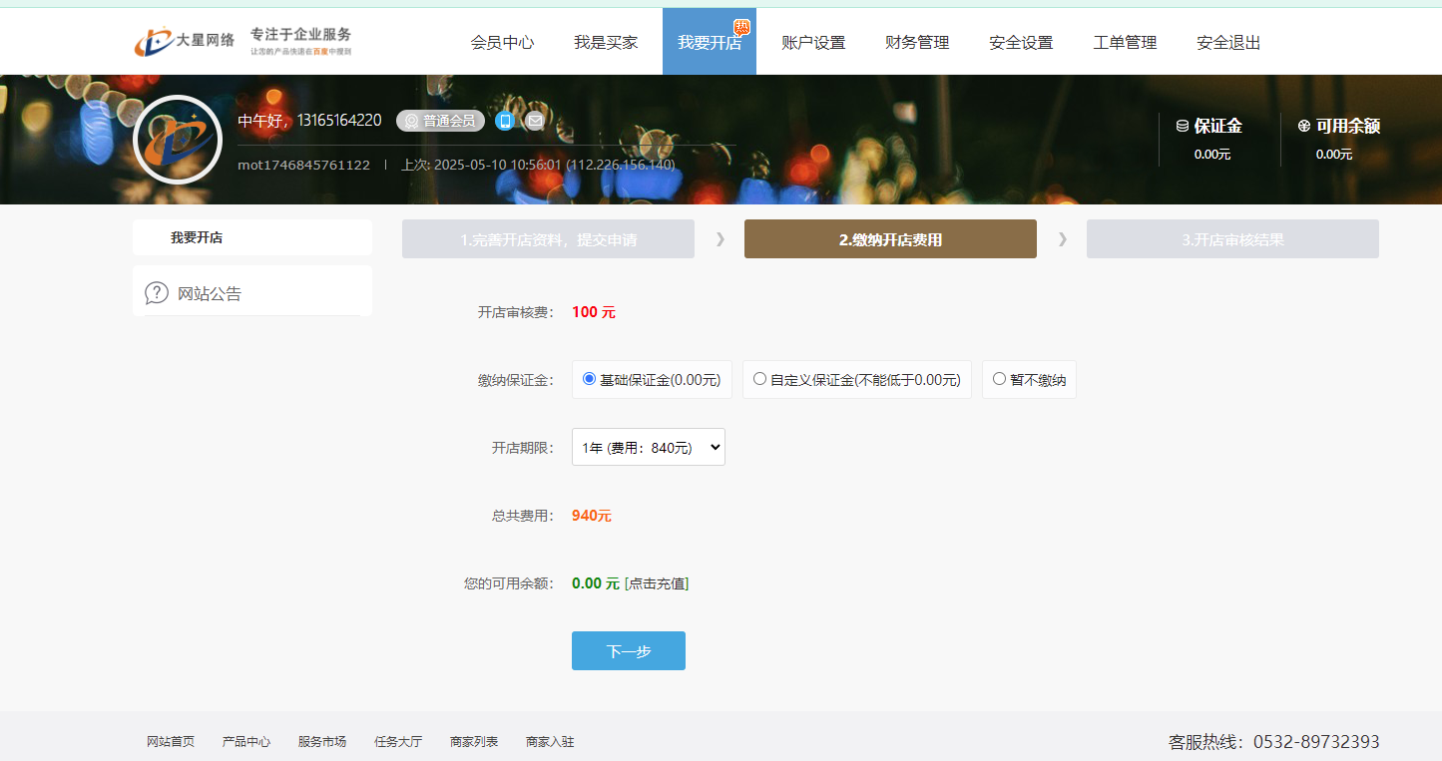
Task: Open 会员中心 in the top navigation
Action: pos(502,42)
